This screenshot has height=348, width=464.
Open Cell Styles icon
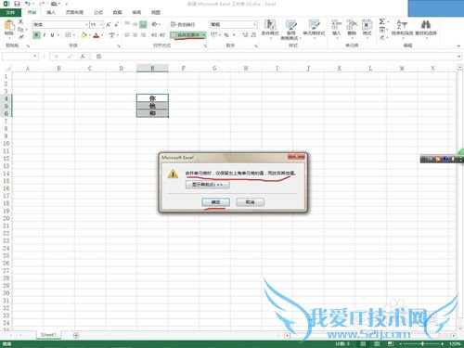[314, 25]
